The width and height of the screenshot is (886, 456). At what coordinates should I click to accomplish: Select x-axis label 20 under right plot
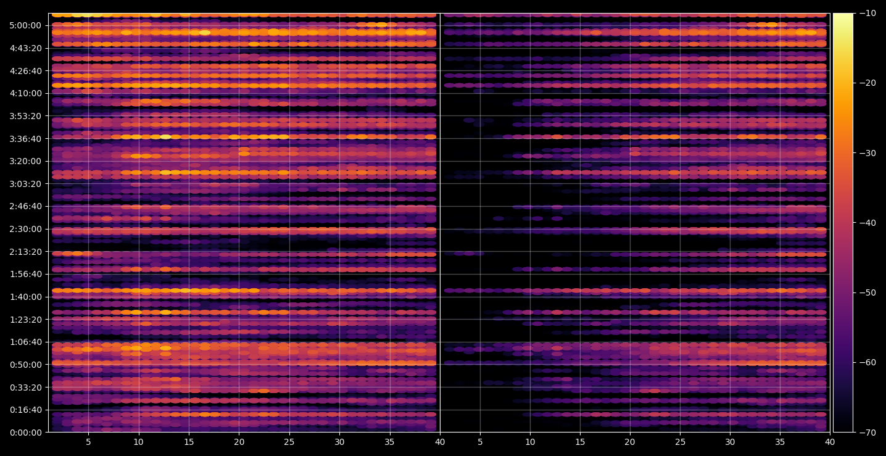click(x=630, y=442)
